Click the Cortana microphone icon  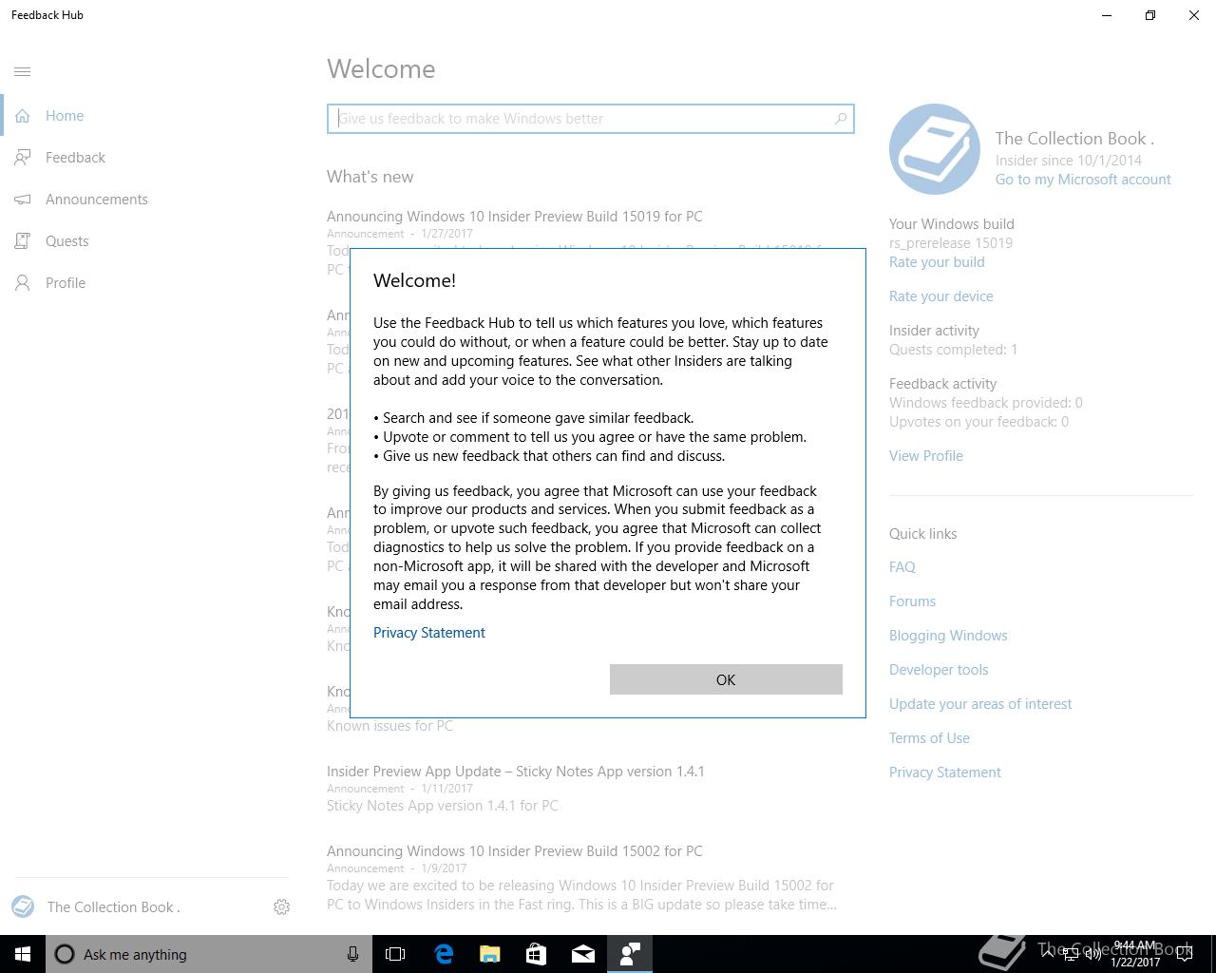pyautogui.click(x=352, y=954)
